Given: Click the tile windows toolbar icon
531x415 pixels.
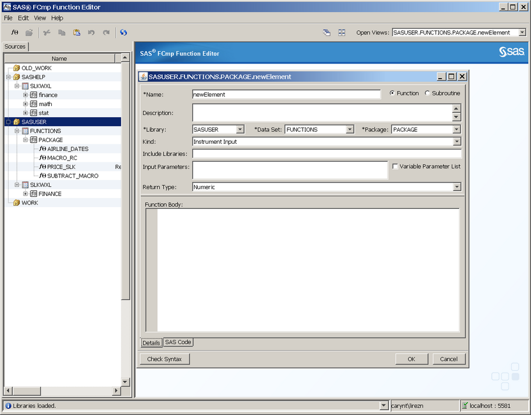Looking at the screenshot, I should [x=341, y=33].
